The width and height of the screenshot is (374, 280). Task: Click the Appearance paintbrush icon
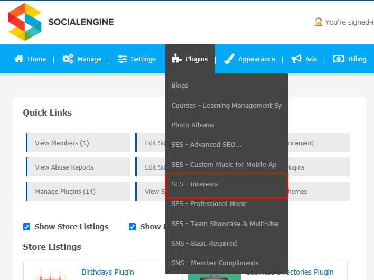click(x=229, y=59)
